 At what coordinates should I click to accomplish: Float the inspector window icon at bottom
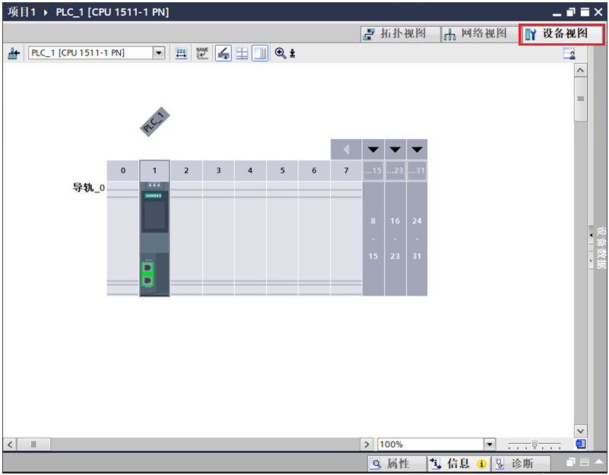(x=571, y=462)
